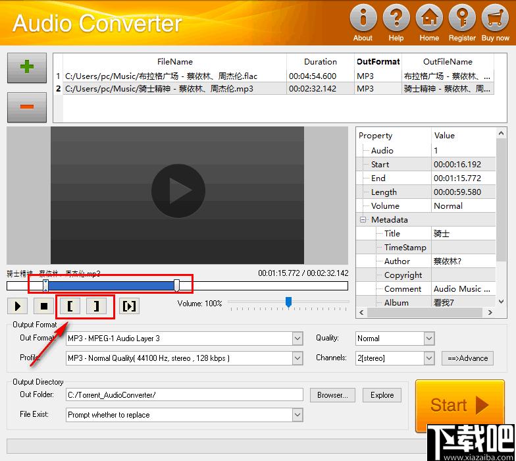Click the property panel vertical scrollbar thumb
This screenshot has width=516, height=461.
point(501,200)
